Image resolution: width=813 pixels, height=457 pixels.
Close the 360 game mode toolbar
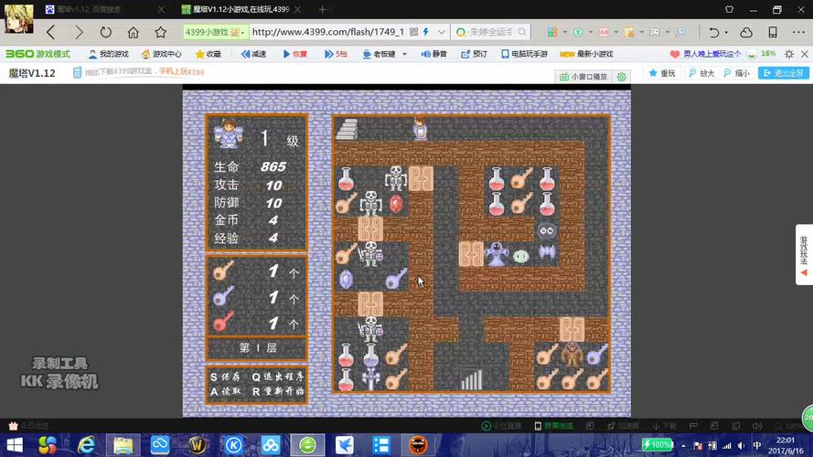tap(804, 54)
